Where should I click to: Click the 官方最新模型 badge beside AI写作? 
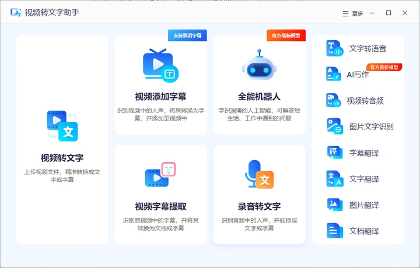point(384,67)
